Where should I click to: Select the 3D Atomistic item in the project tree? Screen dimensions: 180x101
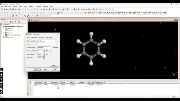point(9,37)
